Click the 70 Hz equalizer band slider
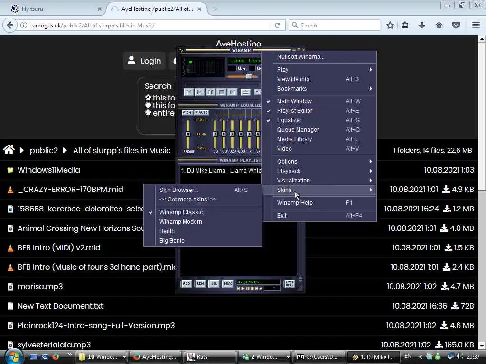This screenshot has height=364, width=486. coord(215,134)
